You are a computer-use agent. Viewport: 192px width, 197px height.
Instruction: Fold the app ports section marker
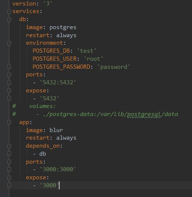click(x=9, y=162)
